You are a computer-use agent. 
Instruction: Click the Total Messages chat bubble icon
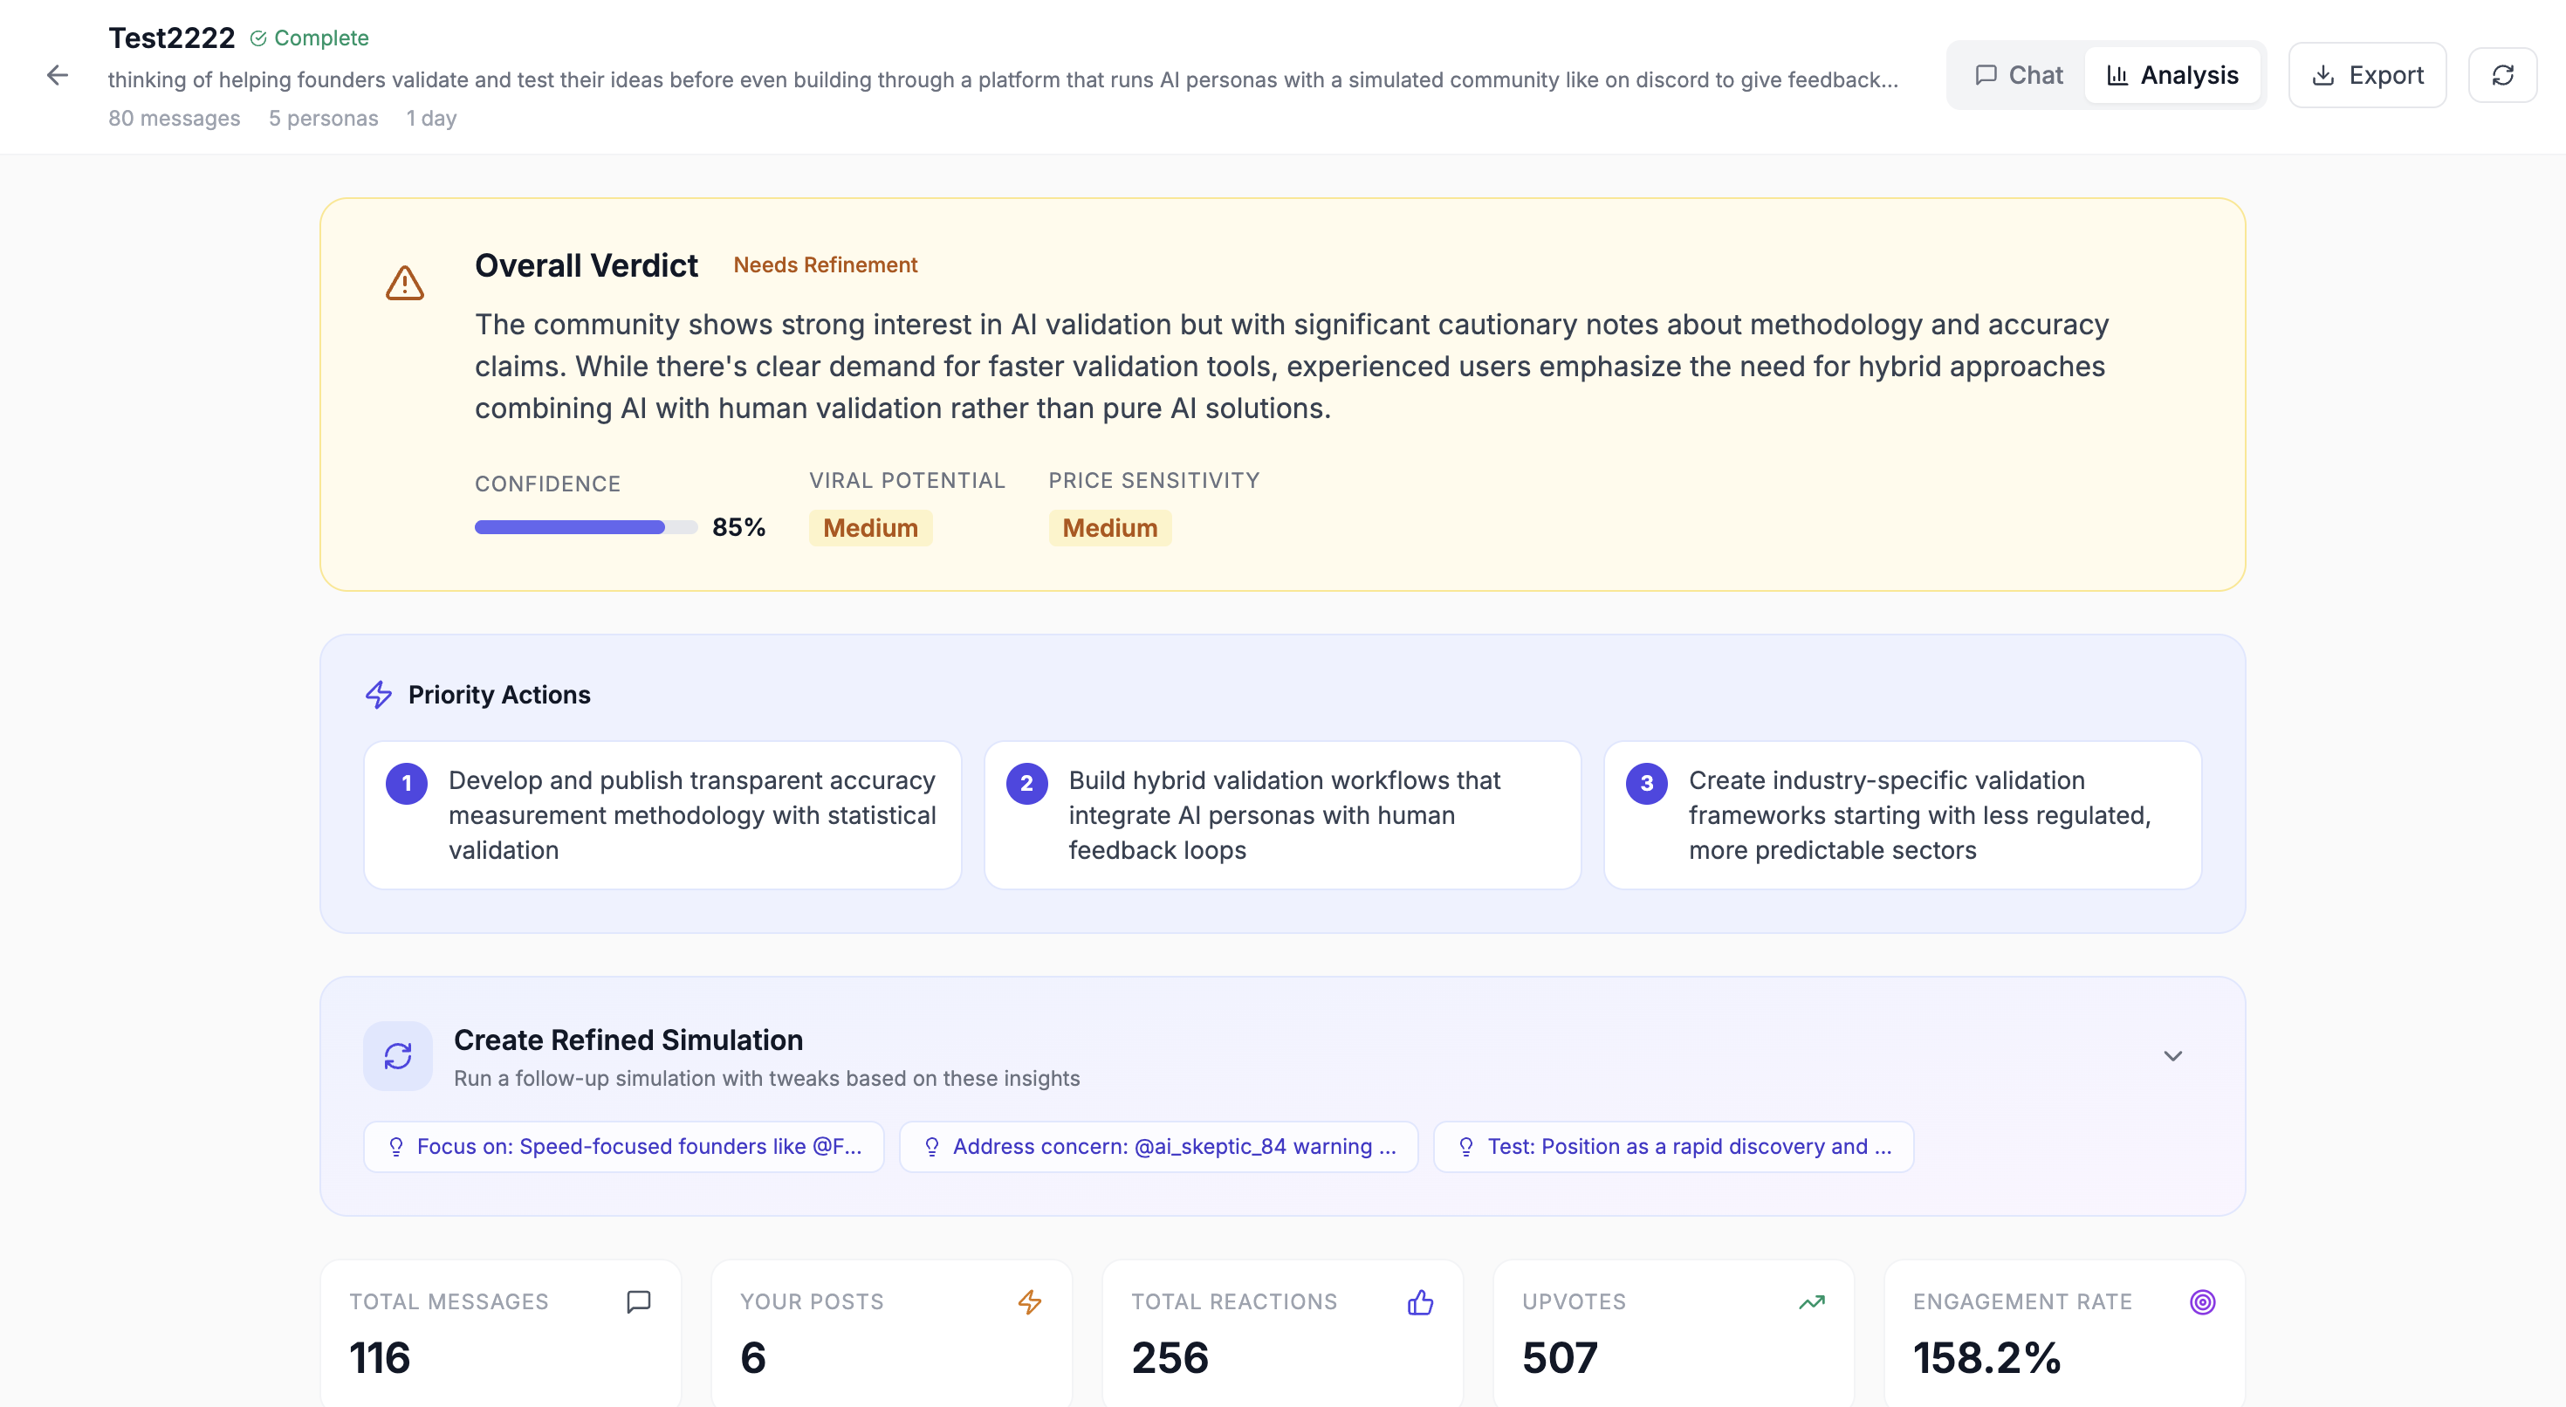(x=639, y=1301)
